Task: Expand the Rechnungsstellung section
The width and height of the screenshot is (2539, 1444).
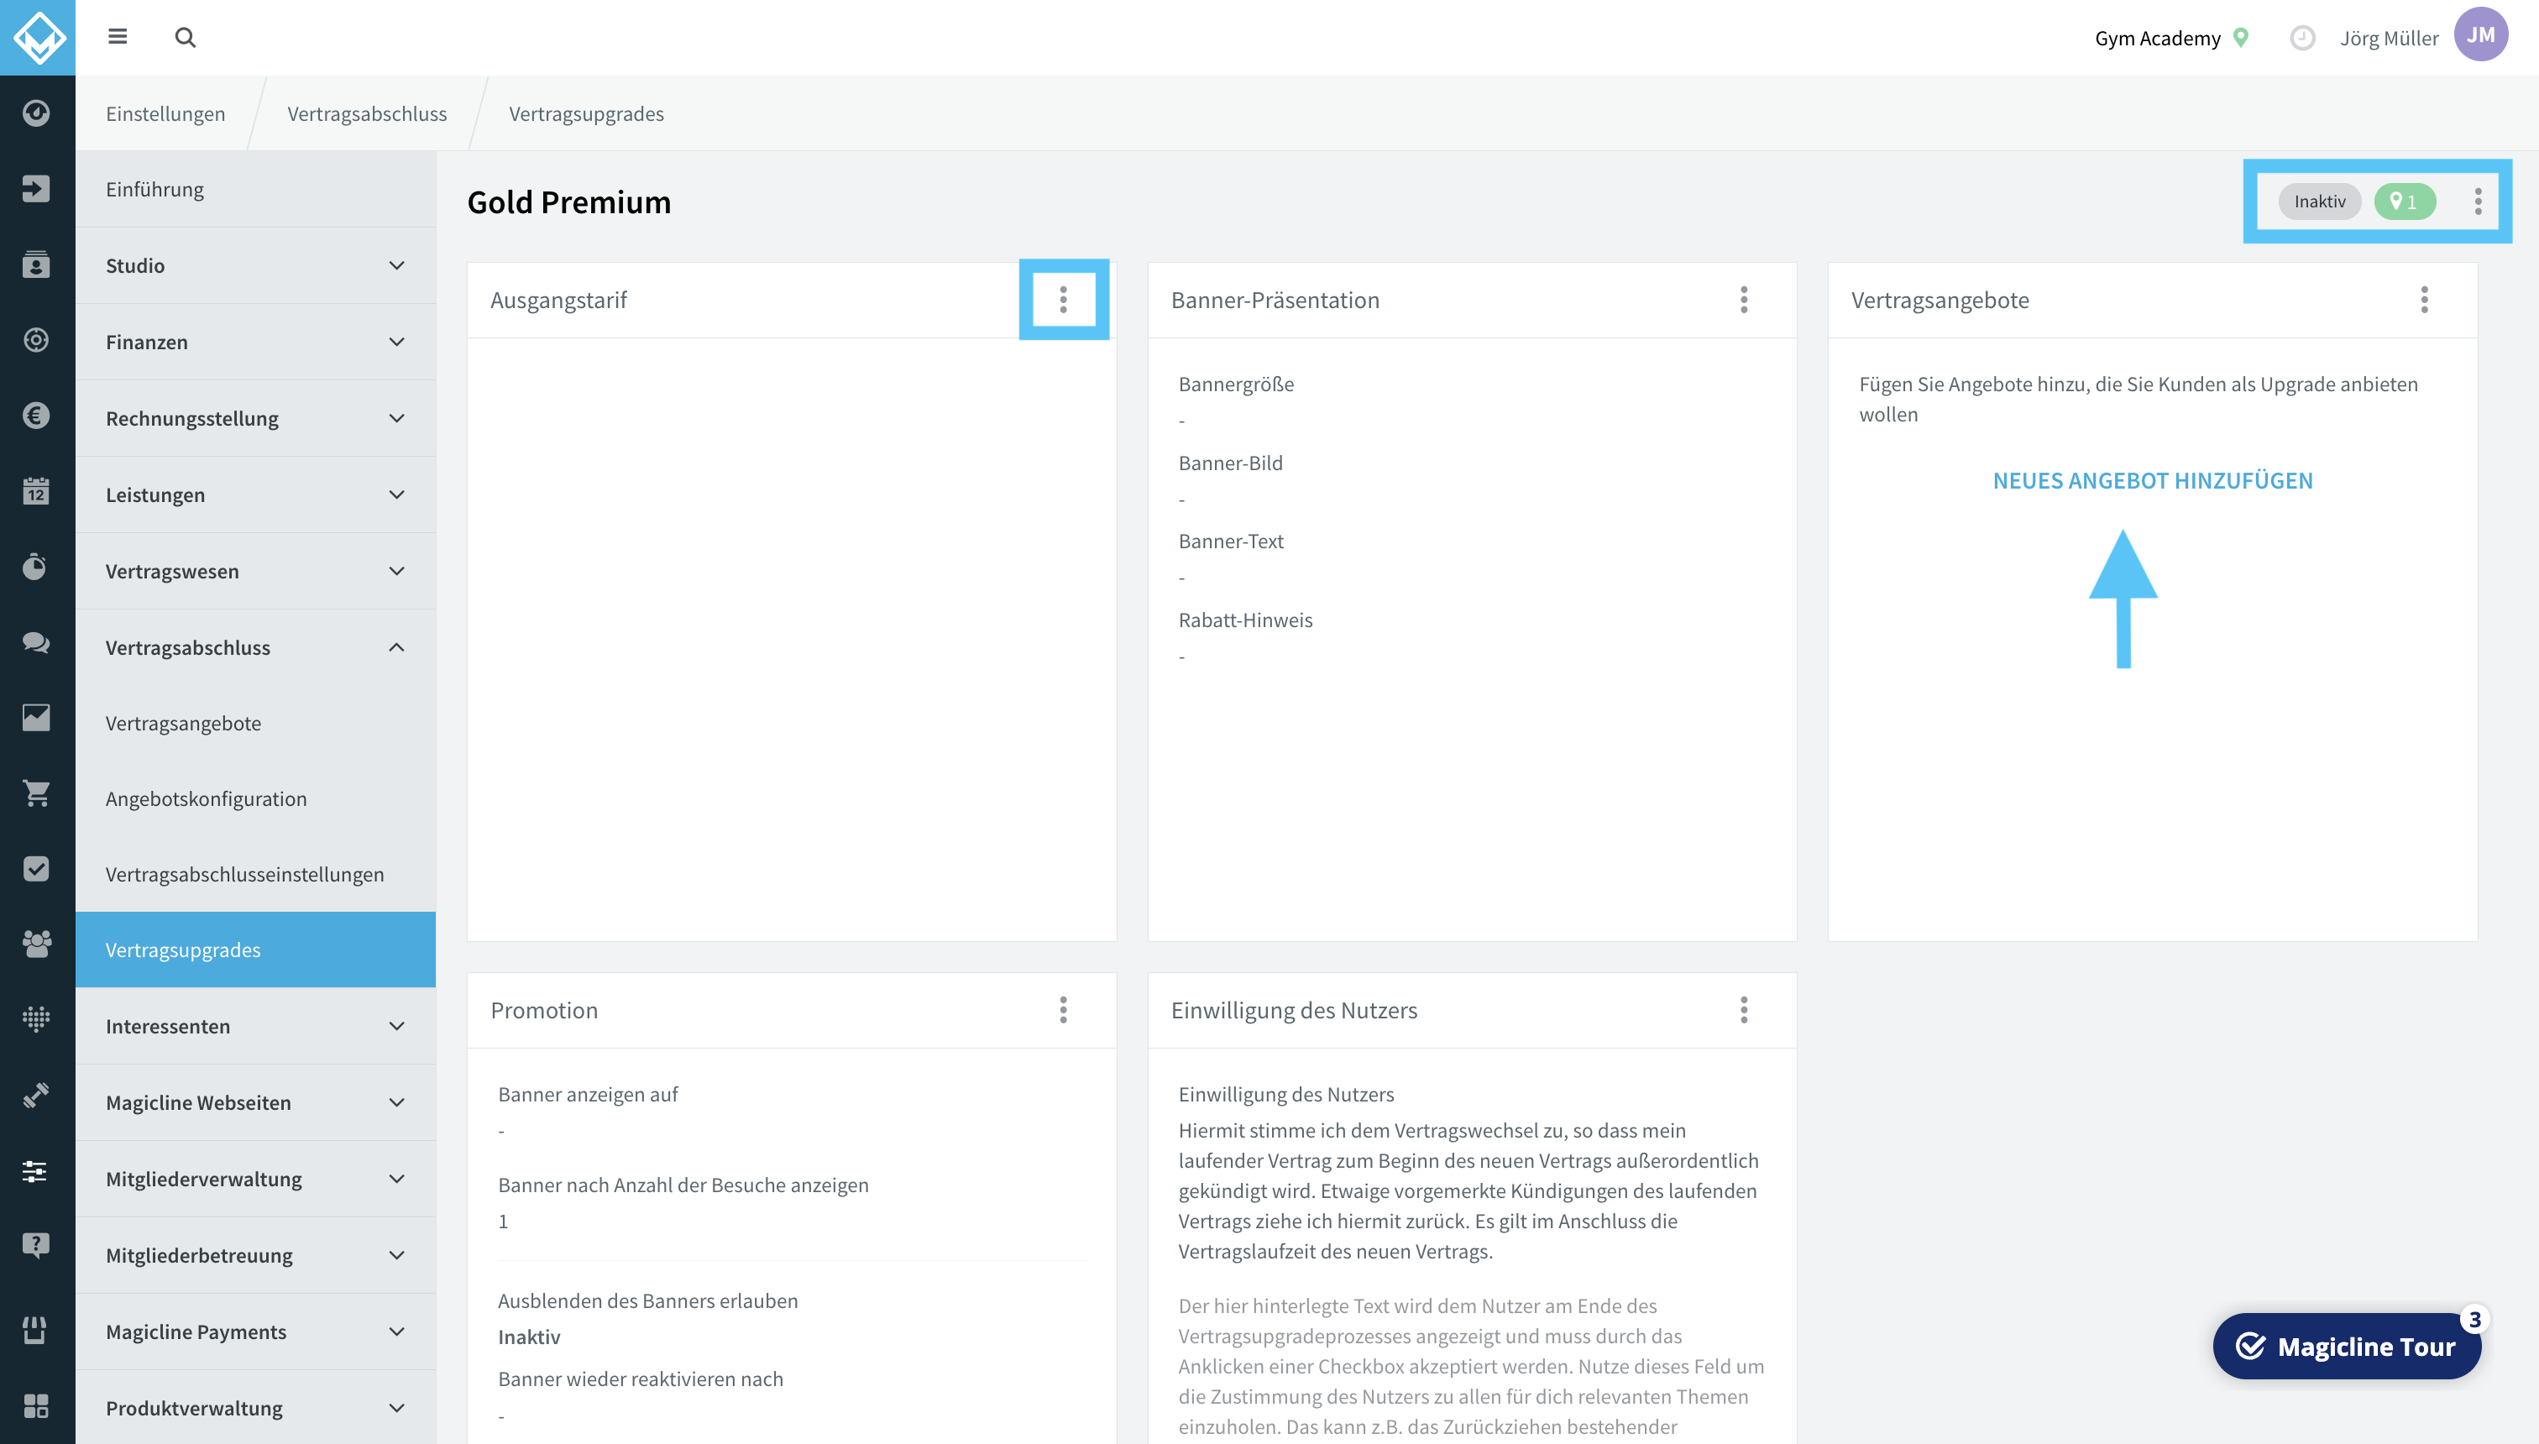Action: [x=256, y=417]
